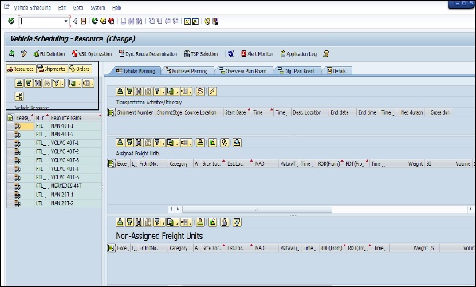Viewport: 476px width, 287px height.
Task: Open the Alert Monitor
Action: click(257, 53)
